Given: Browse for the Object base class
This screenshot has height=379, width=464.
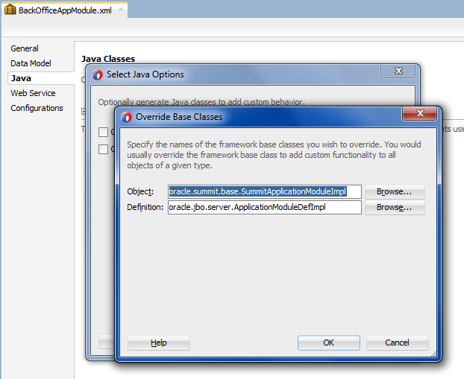Looking at the screenshot, I should (x=395, y=191).
